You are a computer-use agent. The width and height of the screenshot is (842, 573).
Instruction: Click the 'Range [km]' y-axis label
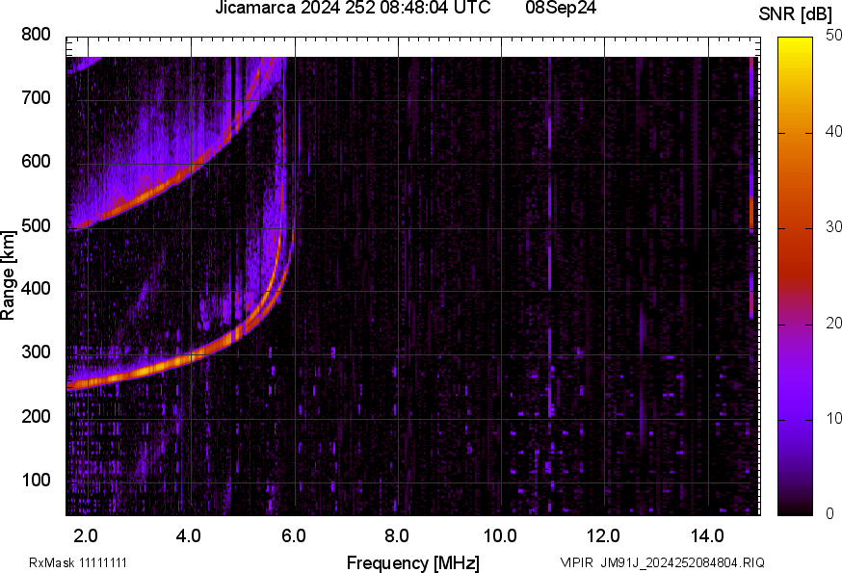coord(8,275)
